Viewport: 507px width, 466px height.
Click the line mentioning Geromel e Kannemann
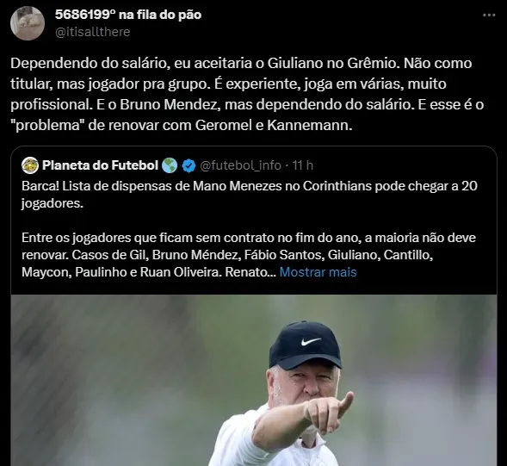tap(181, 125)
